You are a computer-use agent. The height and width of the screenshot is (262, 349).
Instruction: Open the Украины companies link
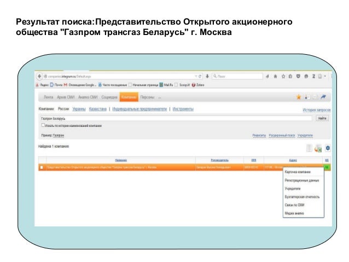pos(79,109)
